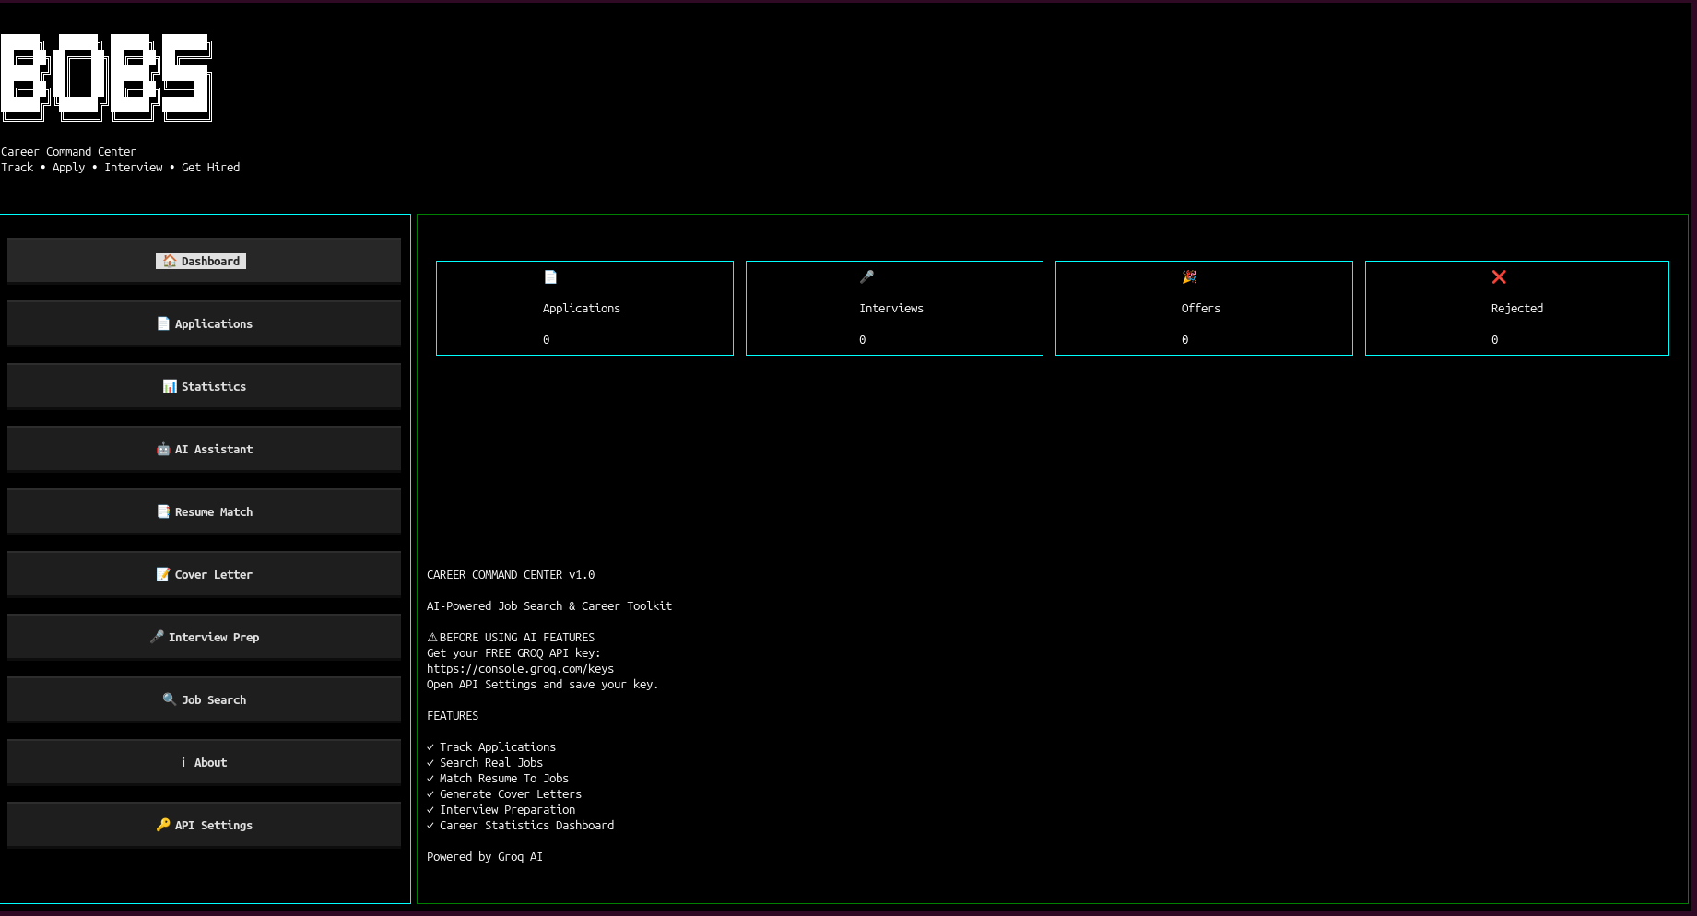The height and width of the screenshot is (916, 1697).
Task: Select the Offers stat card label
Action: 1201,308
